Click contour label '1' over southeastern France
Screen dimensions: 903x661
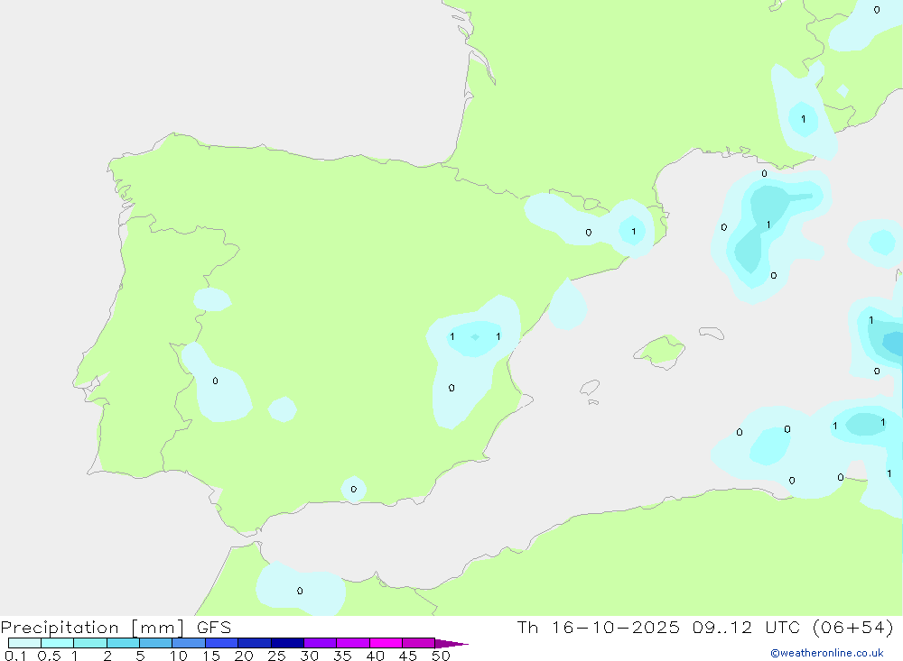click(804, 119)
